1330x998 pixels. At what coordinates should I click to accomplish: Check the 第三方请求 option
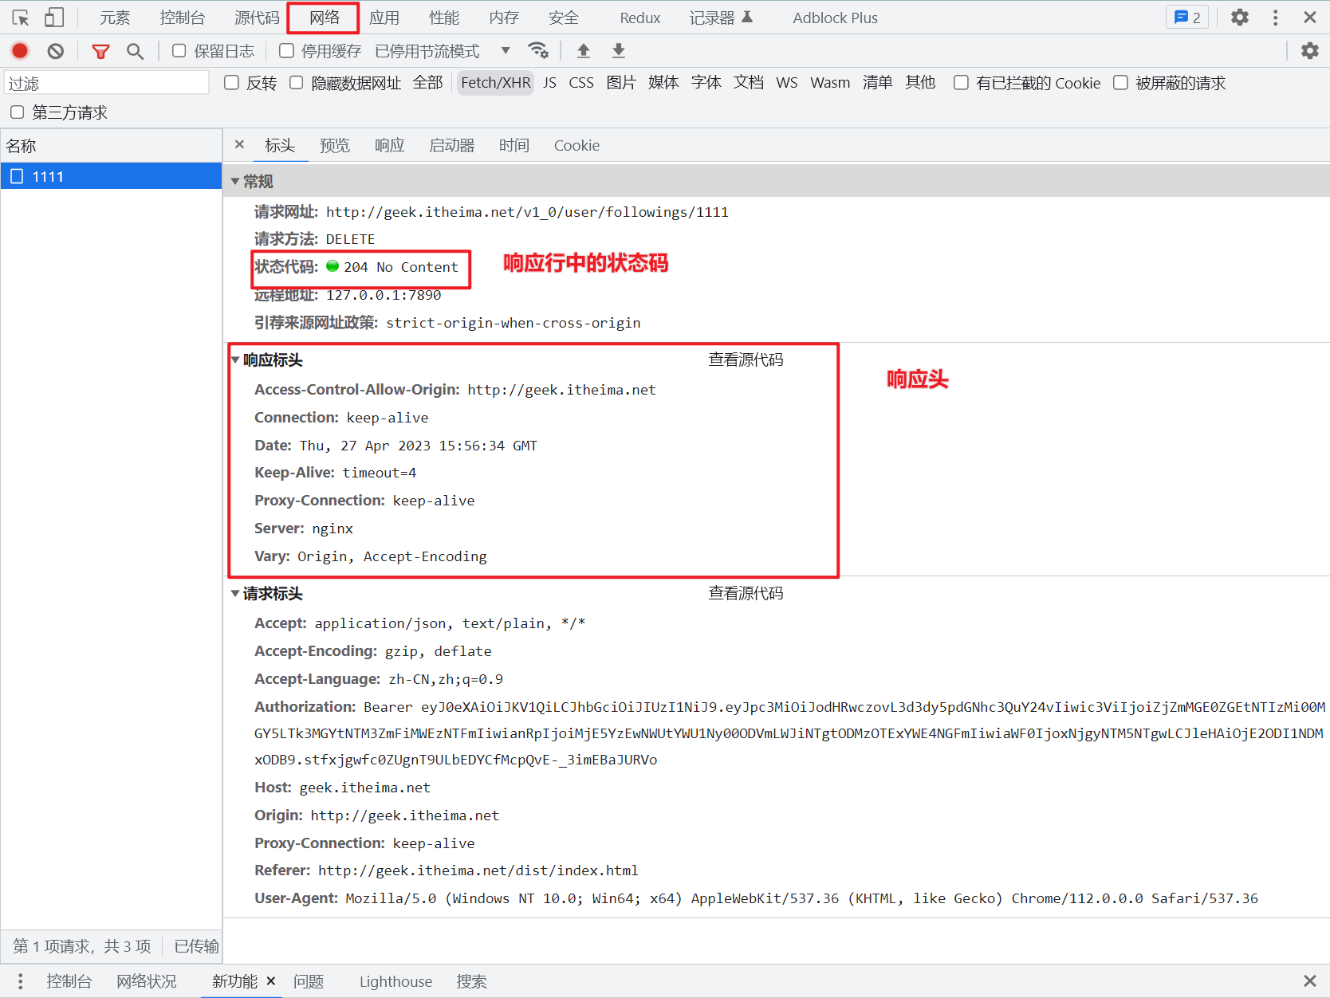tap(18, 112)
